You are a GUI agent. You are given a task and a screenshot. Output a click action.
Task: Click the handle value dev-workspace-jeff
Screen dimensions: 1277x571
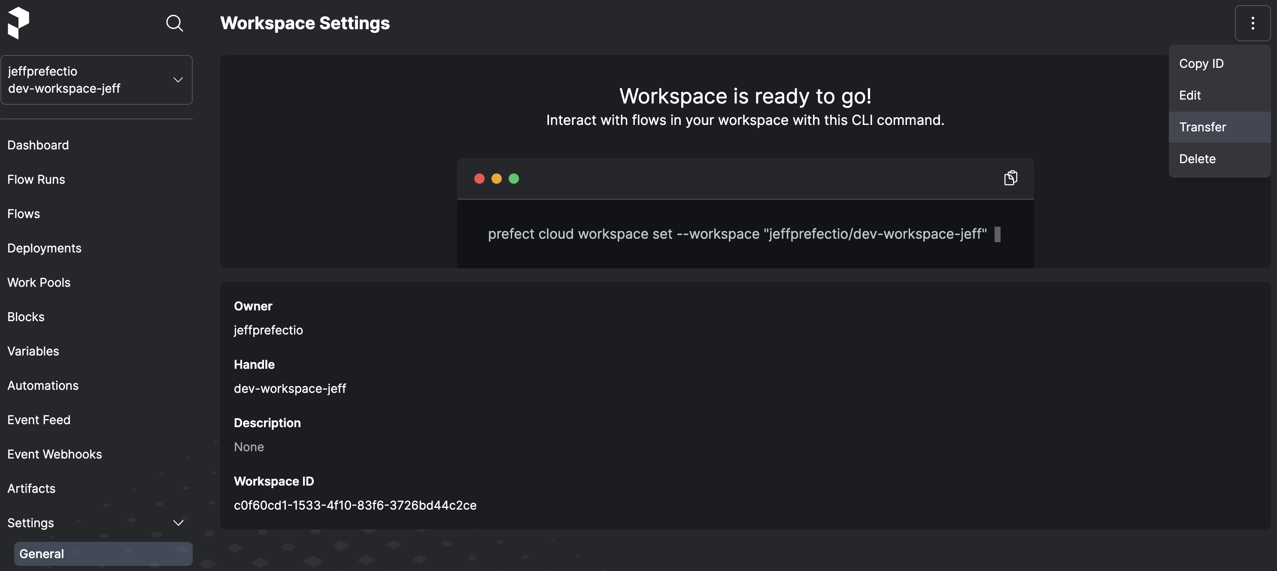click(289, 389)
